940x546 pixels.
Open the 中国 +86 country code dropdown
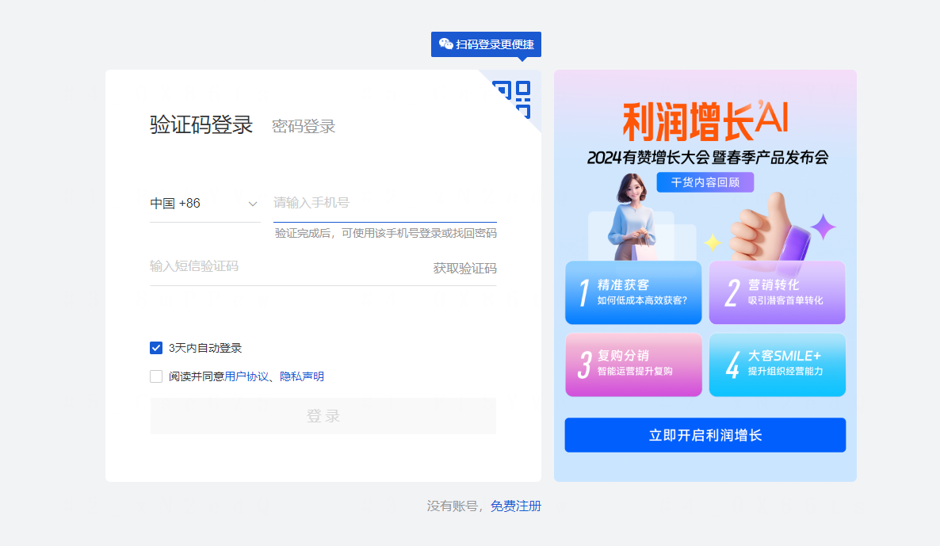204,204
